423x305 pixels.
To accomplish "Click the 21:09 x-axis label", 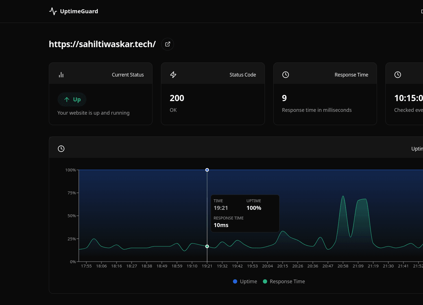I will 358,266.
